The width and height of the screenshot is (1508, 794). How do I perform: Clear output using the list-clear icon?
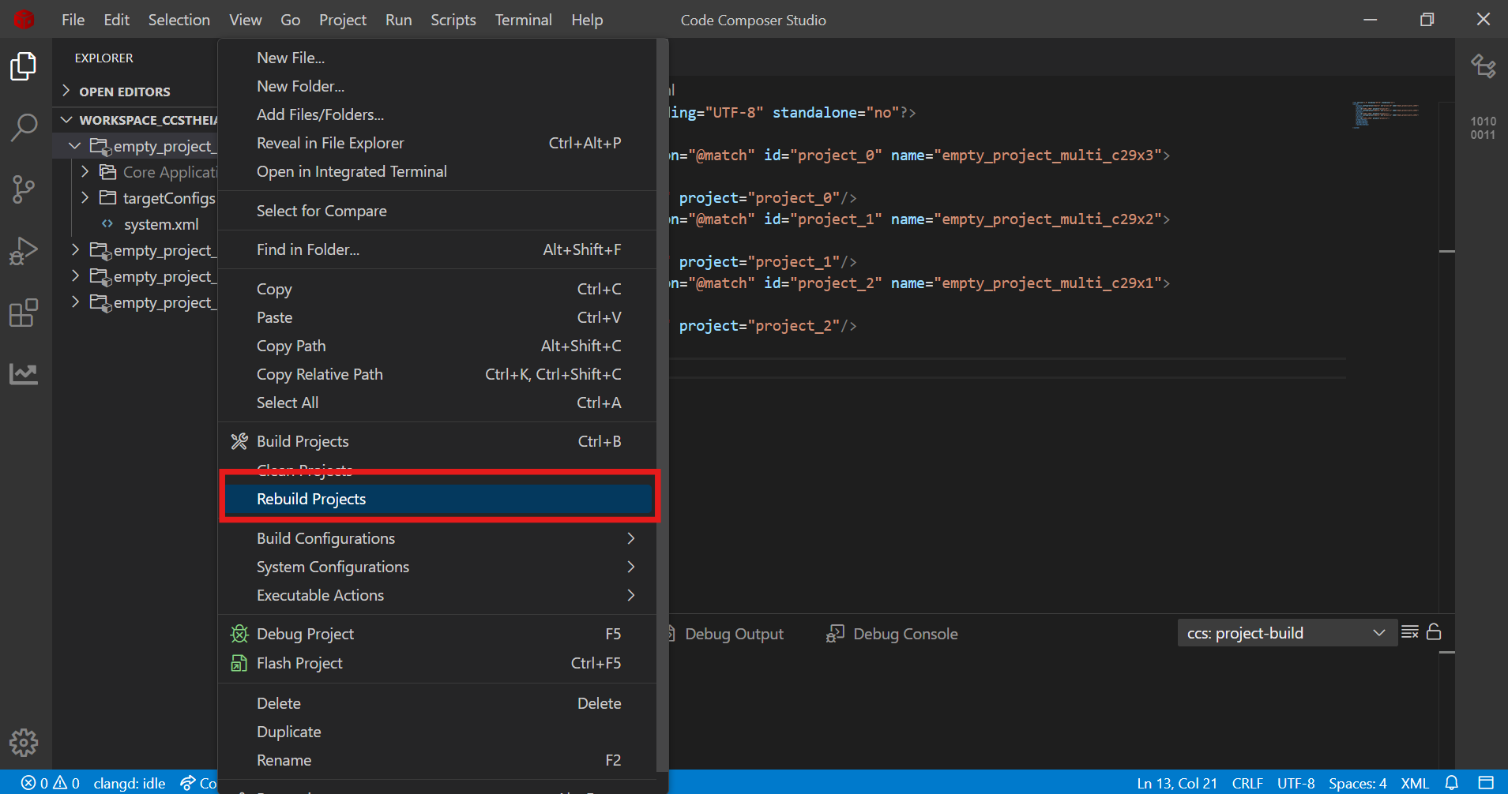pyautogui.click(x=1409, y=632)
